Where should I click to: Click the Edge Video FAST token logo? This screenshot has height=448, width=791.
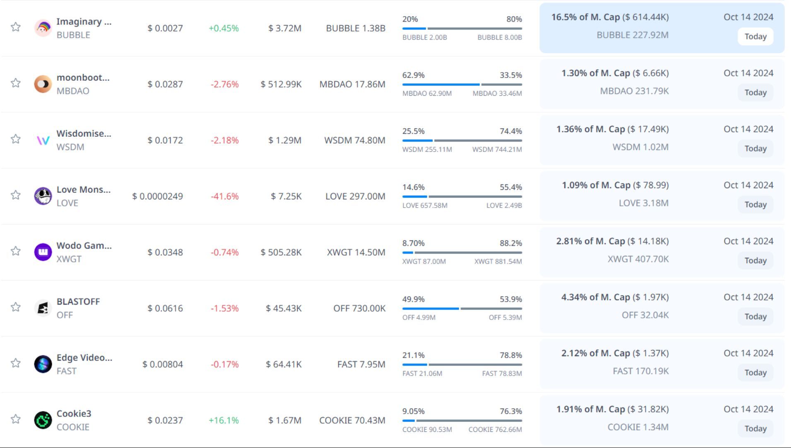[x=43, y=364]
